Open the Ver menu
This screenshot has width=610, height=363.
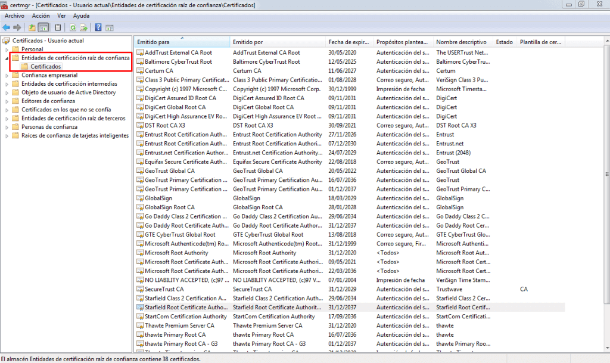point(61,16)
